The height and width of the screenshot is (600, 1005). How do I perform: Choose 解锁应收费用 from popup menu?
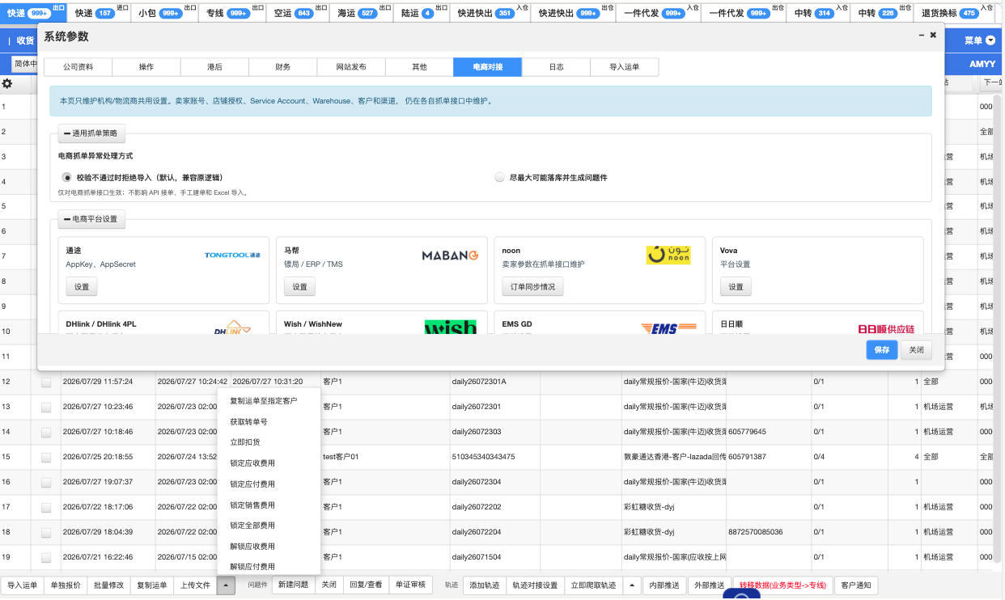tap(269, 547)
